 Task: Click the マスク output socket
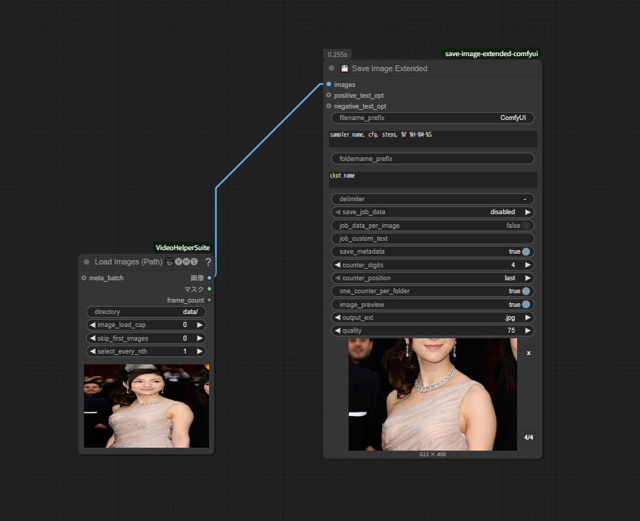click(209, 289)
